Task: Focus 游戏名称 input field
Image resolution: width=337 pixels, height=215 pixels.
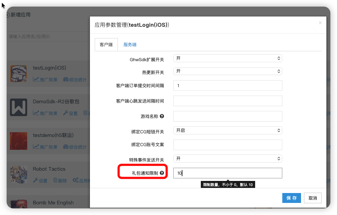Action: point(228,116)
